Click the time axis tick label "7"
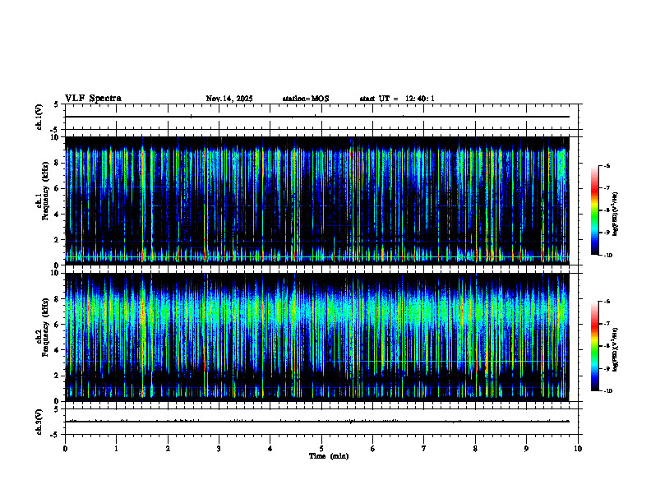The image size is (651, 503). click(424, 449)
